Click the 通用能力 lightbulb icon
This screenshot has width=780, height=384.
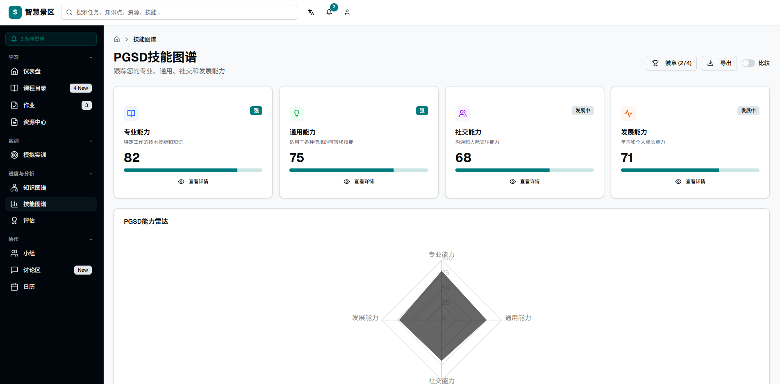pyautogui.click(x=297, y=114)
